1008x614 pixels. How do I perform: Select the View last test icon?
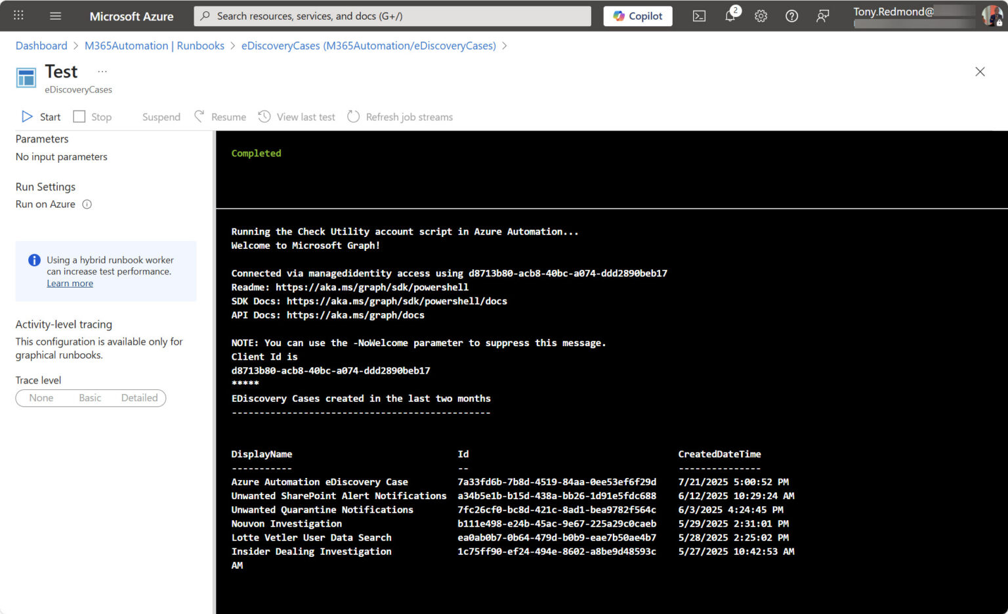(264, 116)
